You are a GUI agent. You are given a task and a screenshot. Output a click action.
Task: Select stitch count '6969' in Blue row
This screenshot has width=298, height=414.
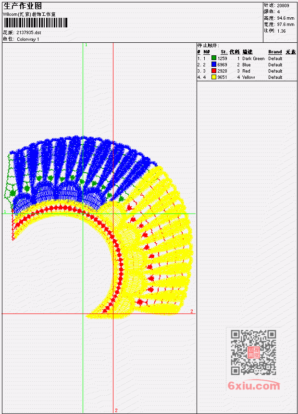click(222, 65)
